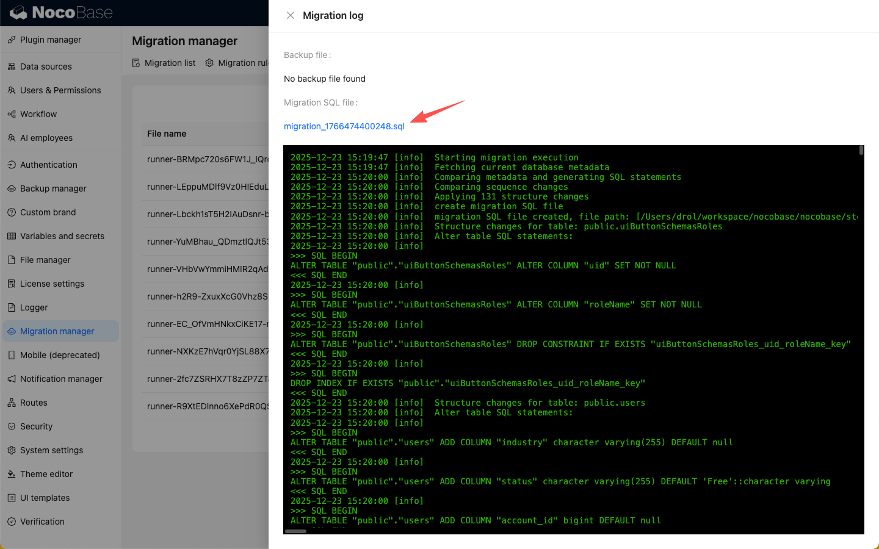This screenshot has width=879, height=549.
Task: Click the Routes icon in sidebar
Action: pyautogui.click(x=12, y=403)
